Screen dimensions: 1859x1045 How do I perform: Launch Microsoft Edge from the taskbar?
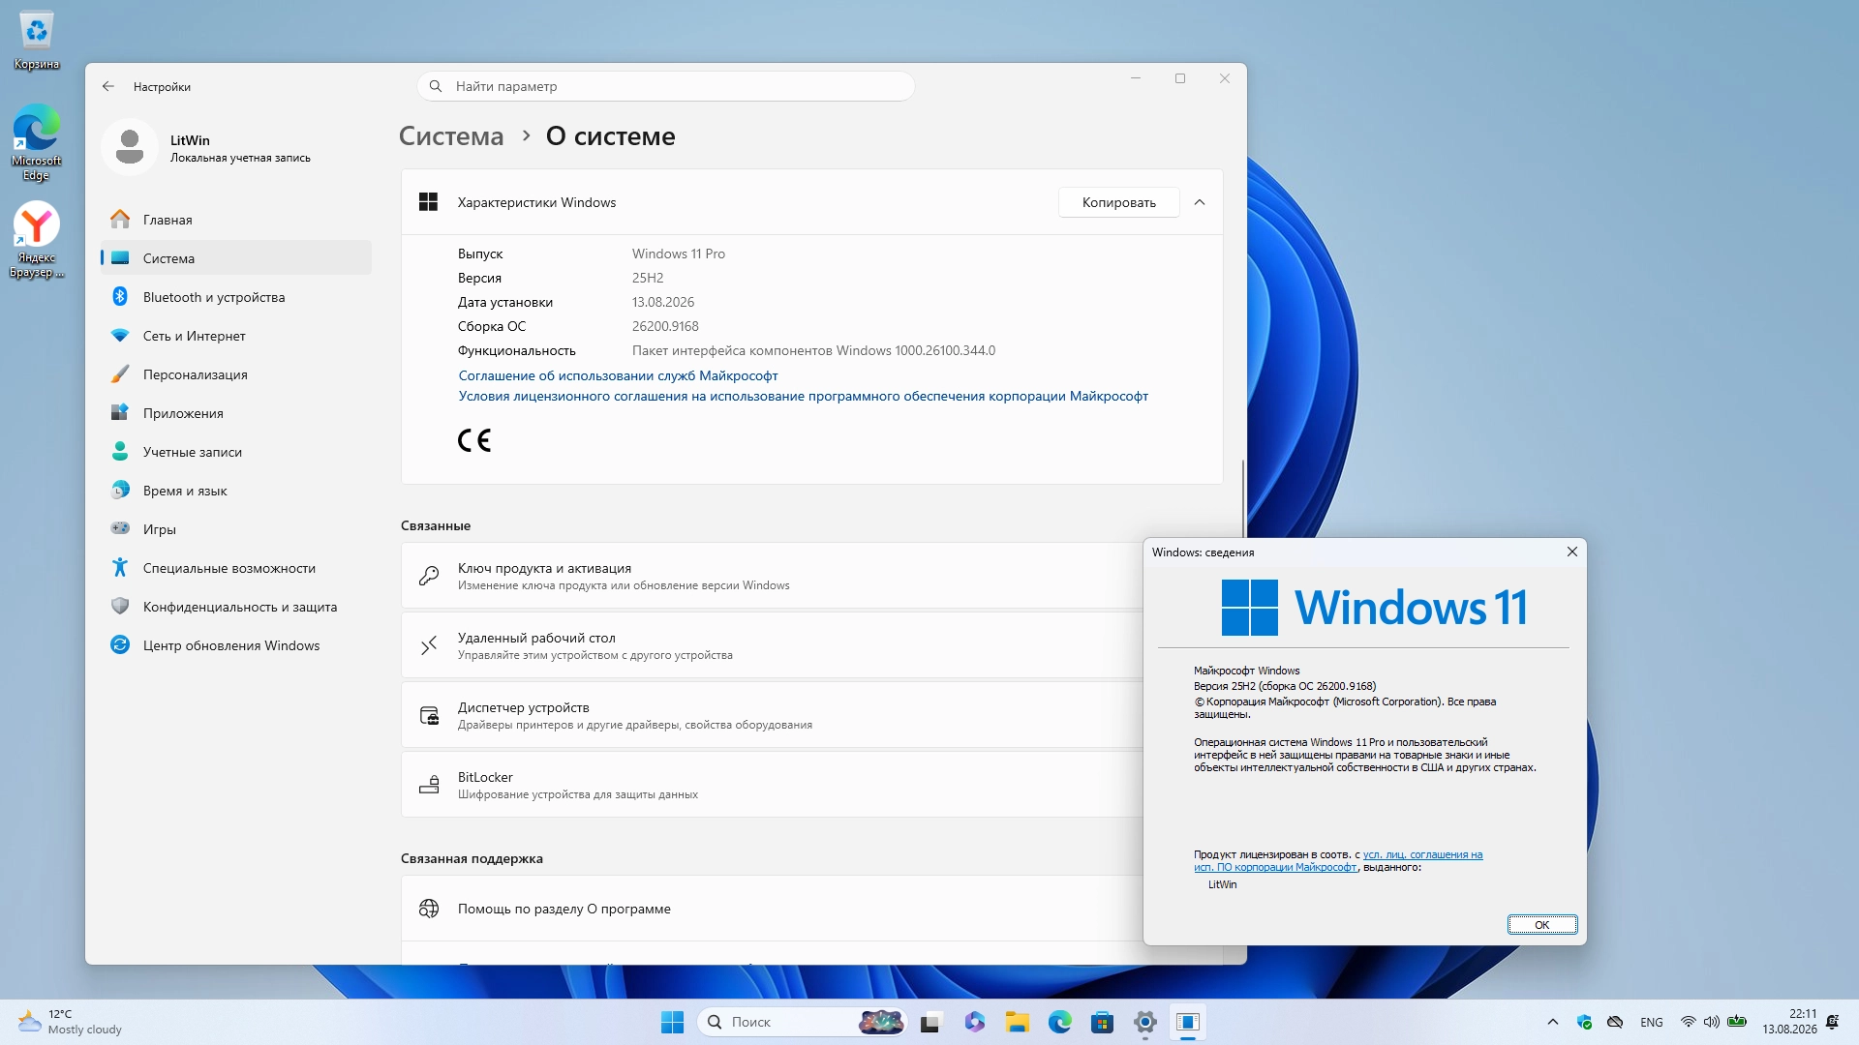(x=1059, y=1022)
